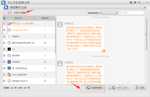150x97 pixels.
Task: Click the WeChat icon in title bar
Action: pyautogui.click(x=131, y=2)
